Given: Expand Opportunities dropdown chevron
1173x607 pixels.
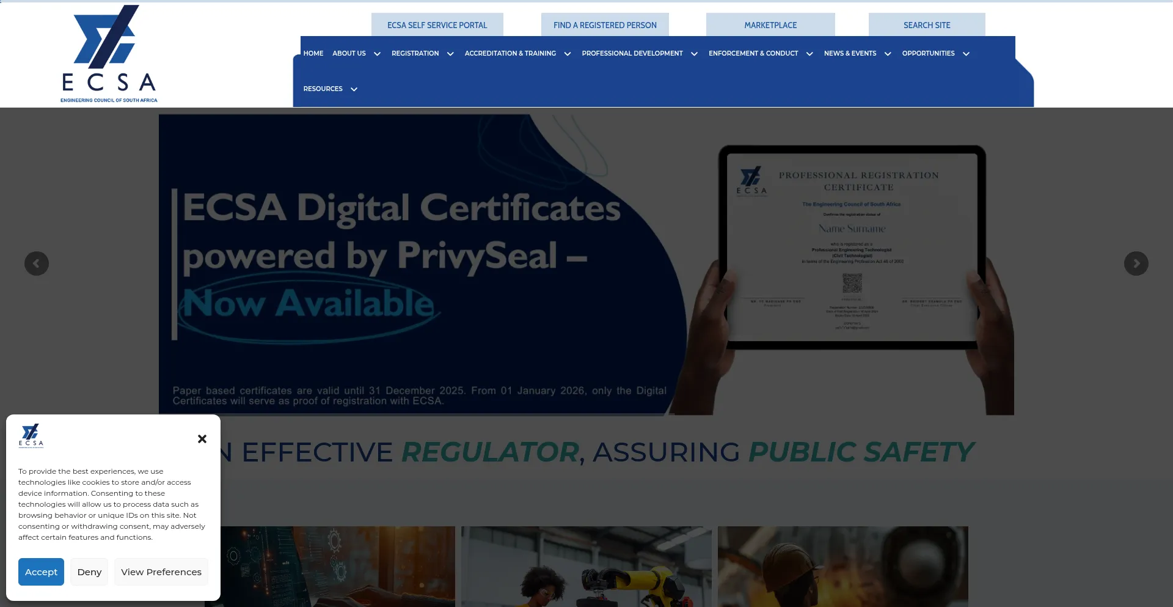Looking at the screenshot, I should (x=966, y=54).
